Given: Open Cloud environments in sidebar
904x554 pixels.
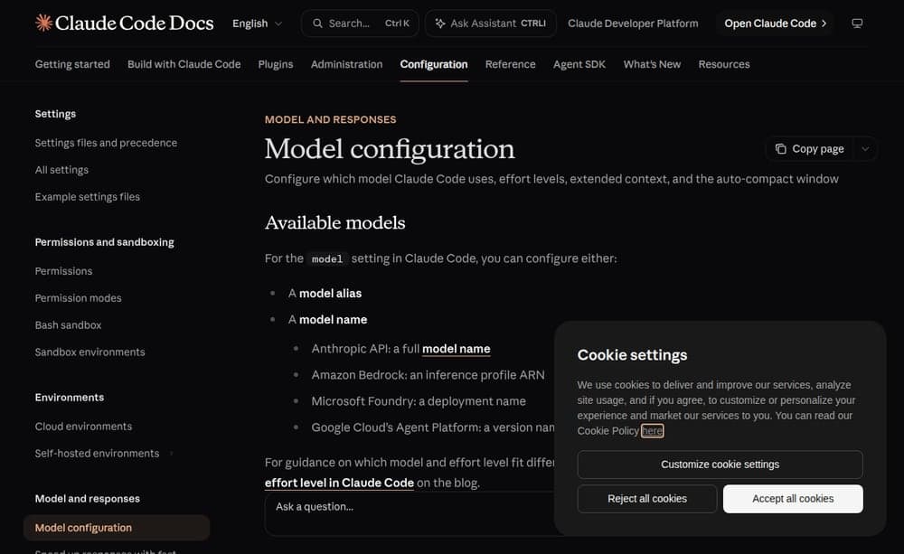Looking at the screenshot, I should click(x=83, y=427).
